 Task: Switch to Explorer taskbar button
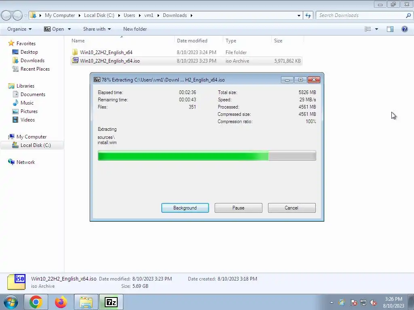(86, 302)
